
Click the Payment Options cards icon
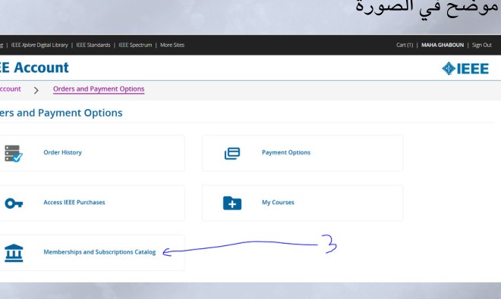(x=232, y=154)
